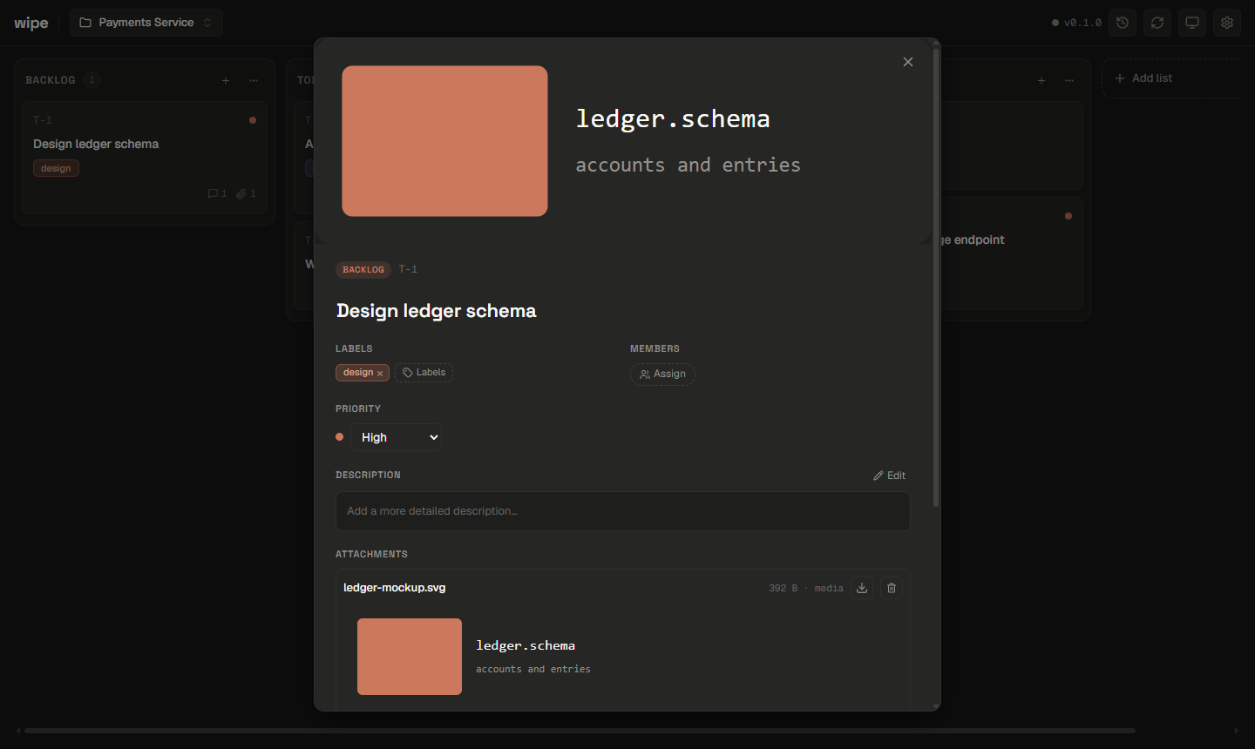This screenshot has height=749, width=1255.
Task: Open Backlog list more options
Action: pyautogui.click(x=254, y=80)
